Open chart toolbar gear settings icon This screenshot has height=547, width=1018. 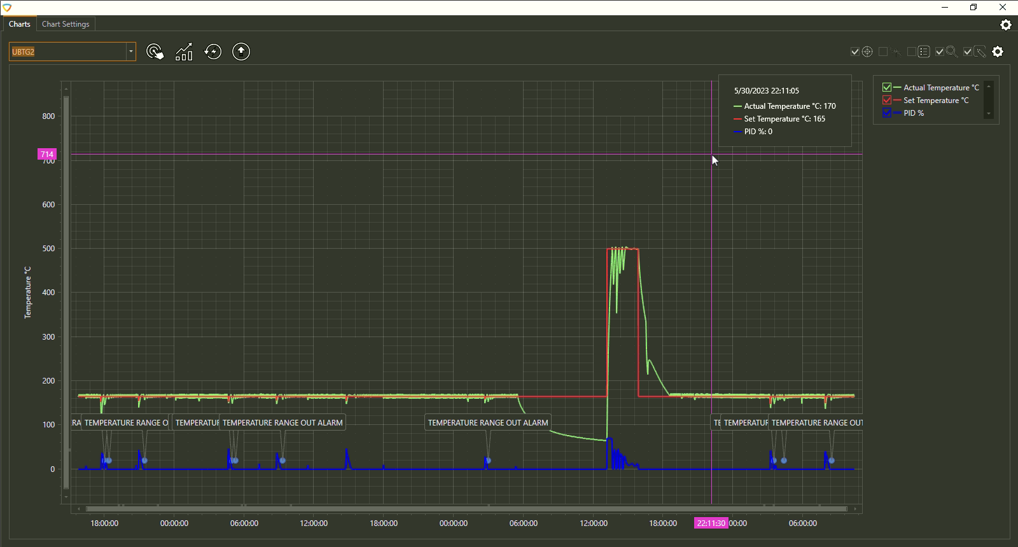pyautogui.click(x=998, y=52)
